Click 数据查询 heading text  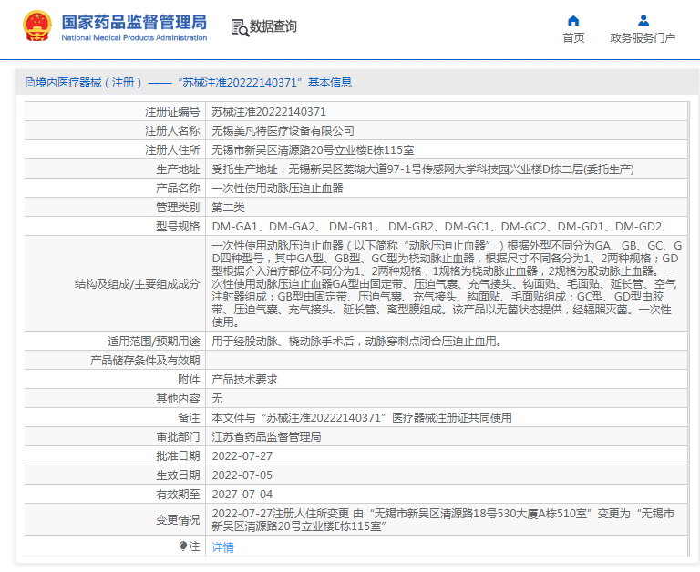tap(273, 26)
